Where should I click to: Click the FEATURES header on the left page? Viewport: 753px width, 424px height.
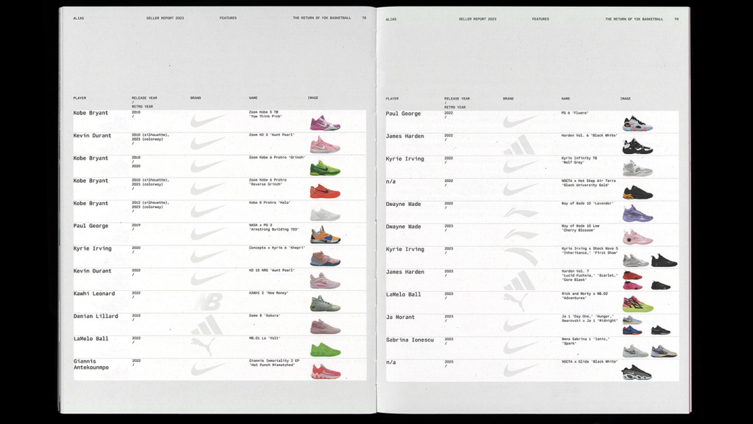[228, 18]
